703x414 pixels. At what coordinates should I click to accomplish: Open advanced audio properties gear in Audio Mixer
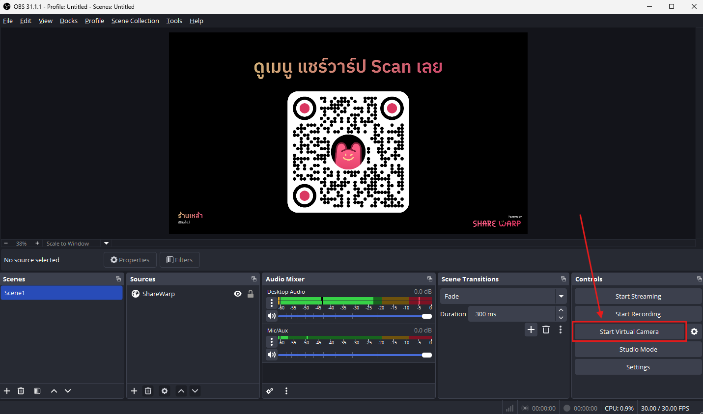(x=269, y=391)
